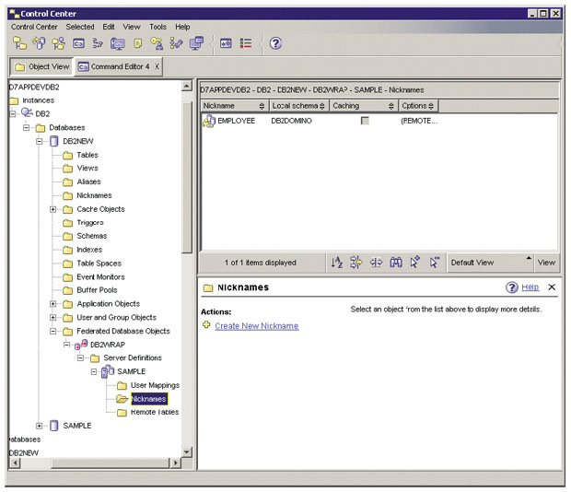Screen dimensions: 571x492
Task: Collapse the Server Definitions folder
Action: pyautogui.click(x=80, y=358)
